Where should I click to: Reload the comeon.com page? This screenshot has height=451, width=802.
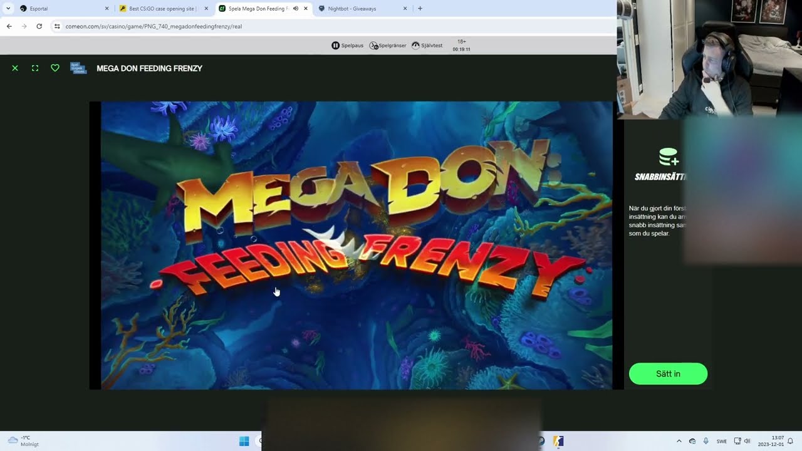point(39,26)
